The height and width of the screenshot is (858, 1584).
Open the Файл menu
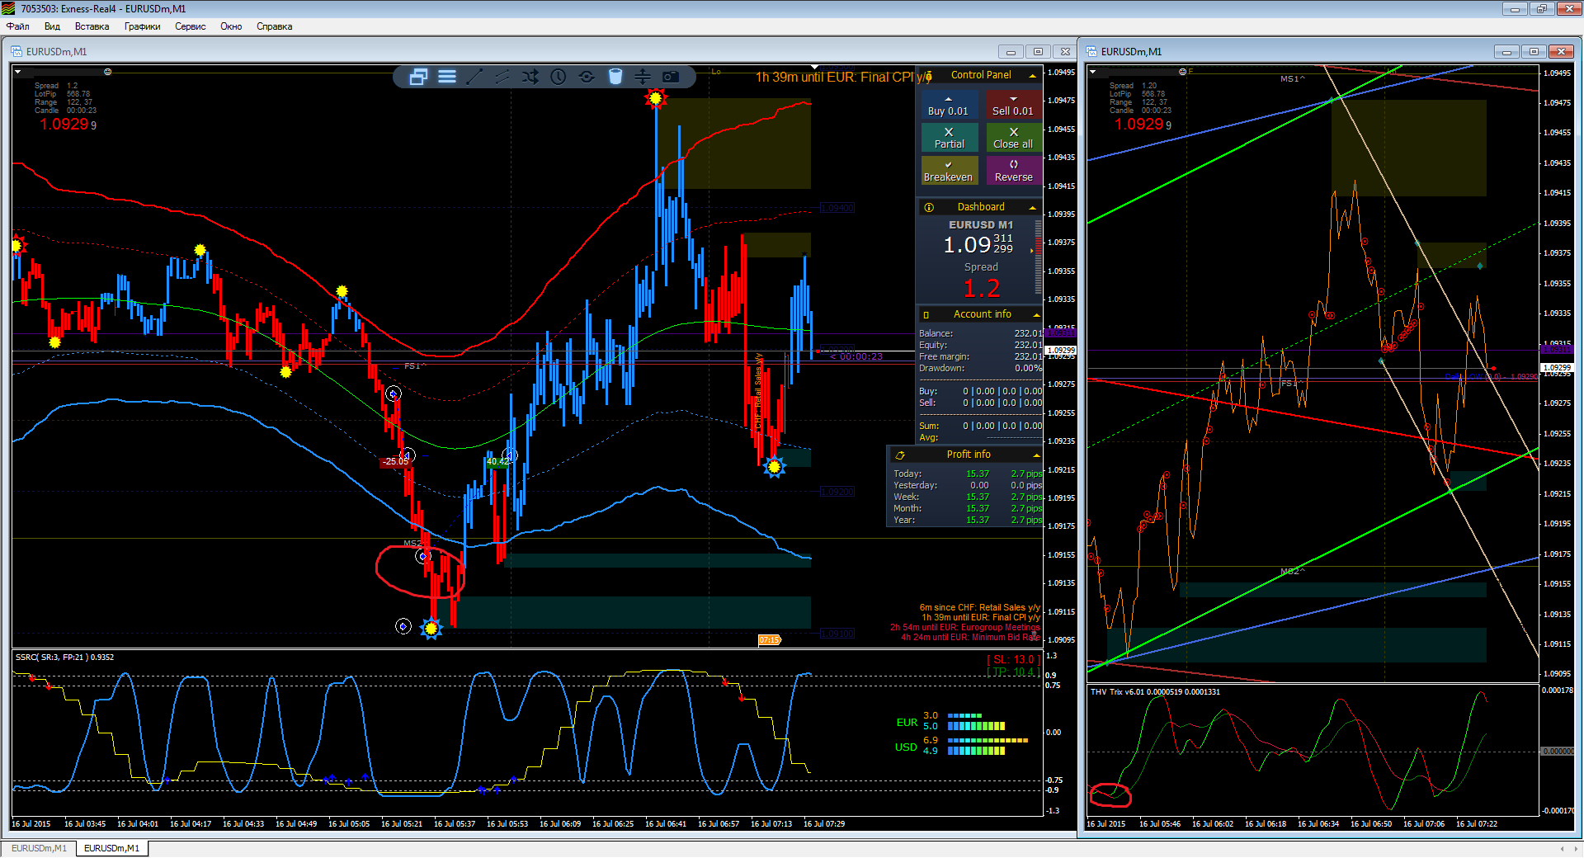coord(18,26)
